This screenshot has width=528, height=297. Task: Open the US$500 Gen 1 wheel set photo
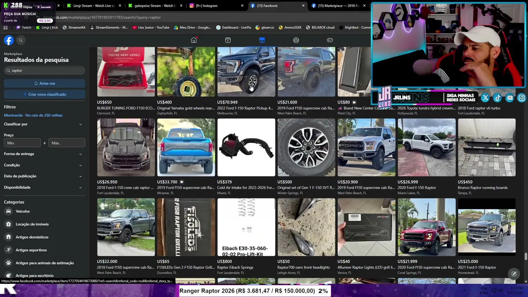click(x=306, y=147)
